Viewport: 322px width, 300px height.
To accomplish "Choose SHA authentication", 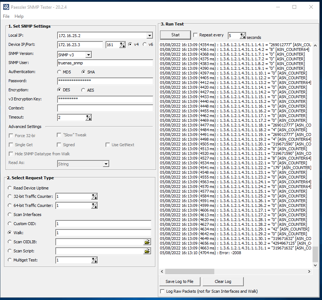I will [x=83, y=72].
